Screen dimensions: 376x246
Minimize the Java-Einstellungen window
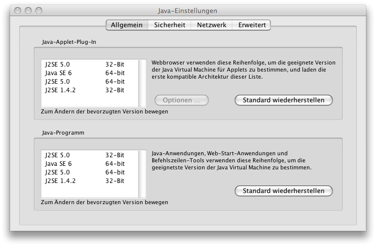click(x=28, y=11)
